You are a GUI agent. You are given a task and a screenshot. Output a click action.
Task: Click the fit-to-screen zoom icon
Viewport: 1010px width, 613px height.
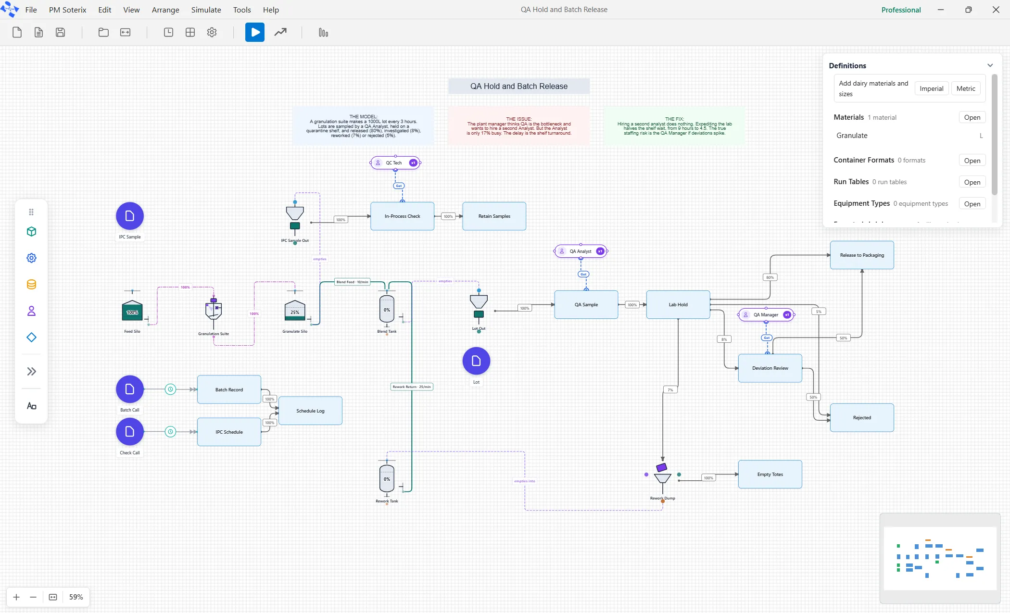tap(53, 597)
